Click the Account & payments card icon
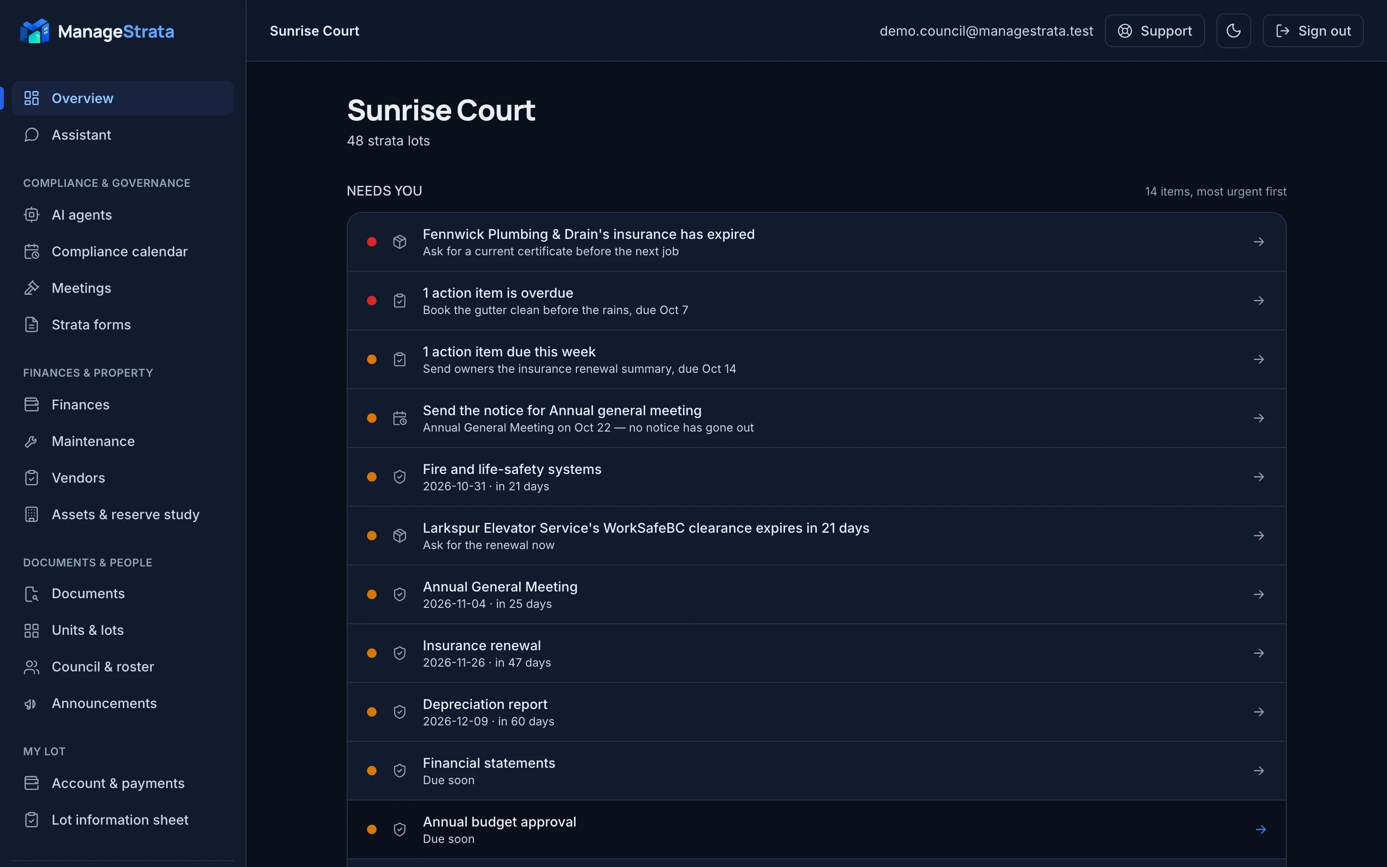This screenshot has width=1387, height=867. pyautogui.click(x=31, y=783)
